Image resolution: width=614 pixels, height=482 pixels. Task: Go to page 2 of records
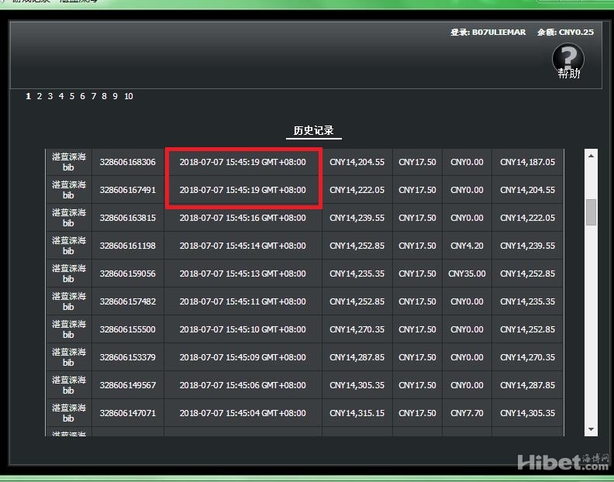pyautogui.click(x=39, y=96)
